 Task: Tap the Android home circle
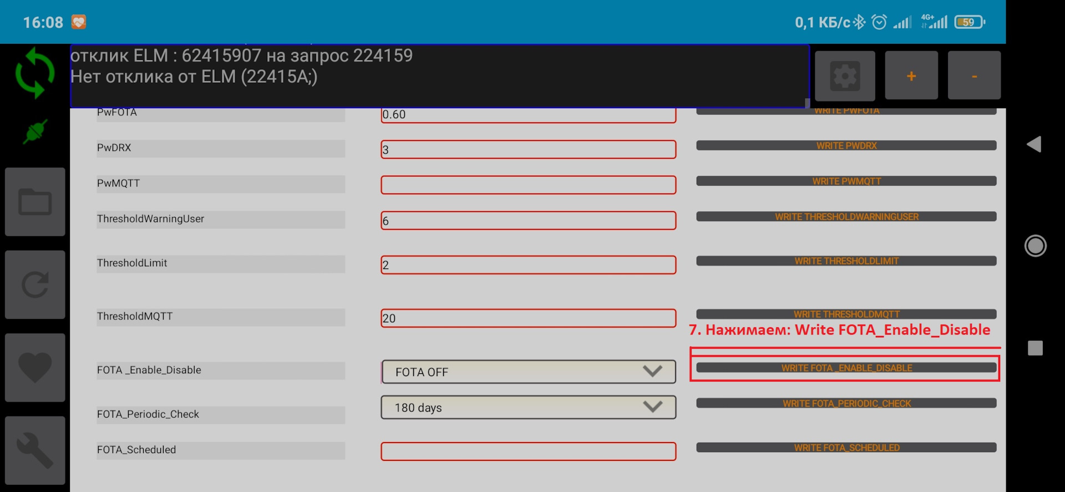(1035, 246)
